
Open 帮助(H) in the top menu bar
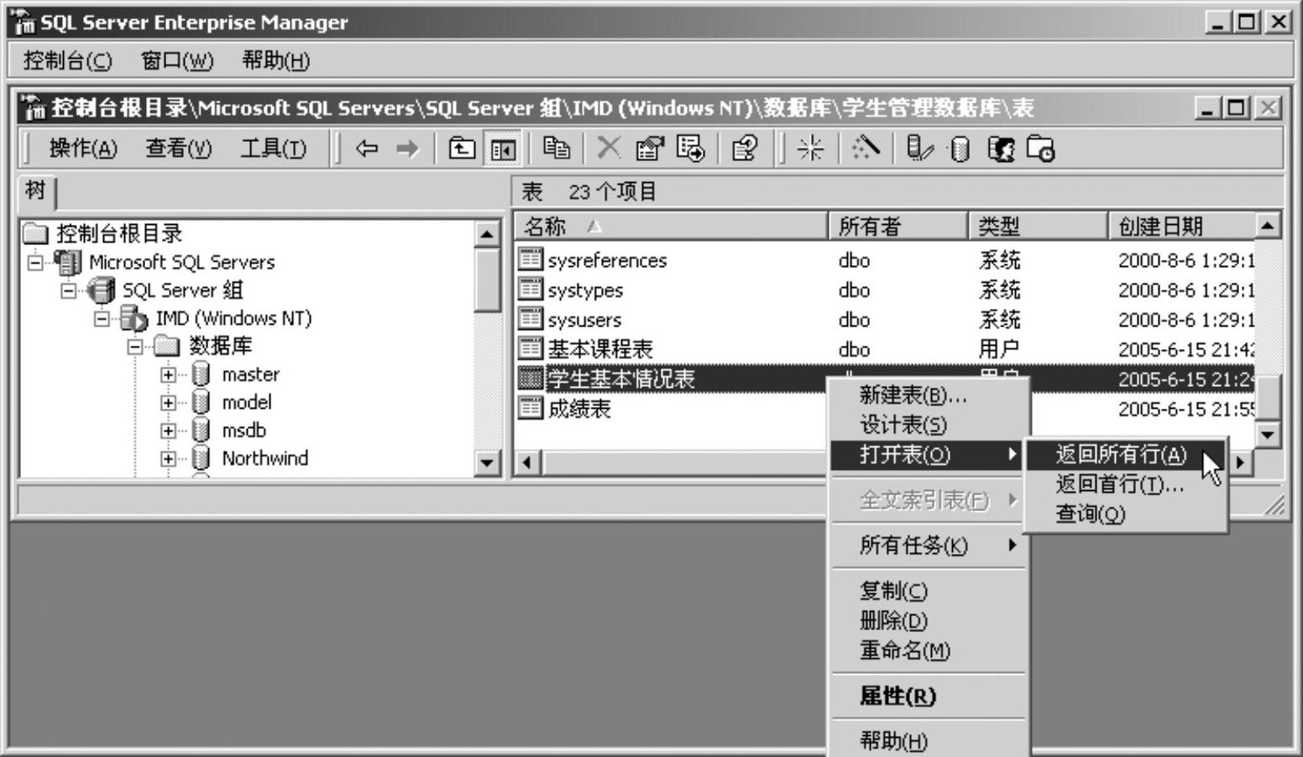coord(275,61)
